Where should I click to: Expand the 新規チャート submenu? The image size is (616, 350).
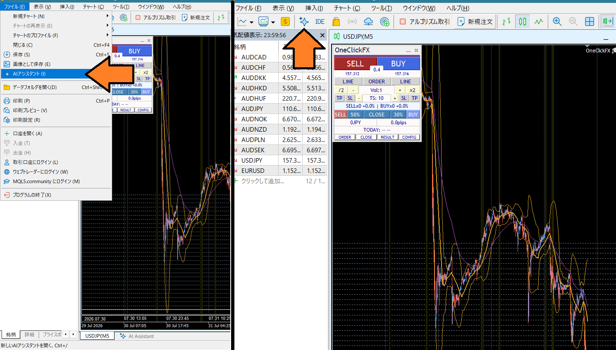point(56,16)
